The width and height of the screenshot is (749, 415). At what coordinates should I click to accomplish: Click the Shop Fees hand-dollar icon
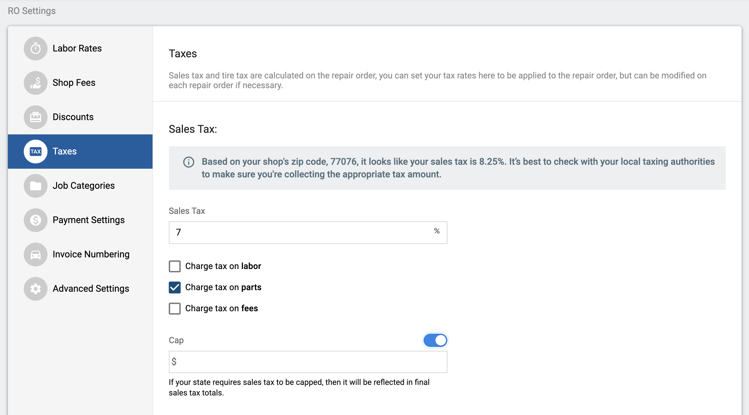(x=35, y=83)
